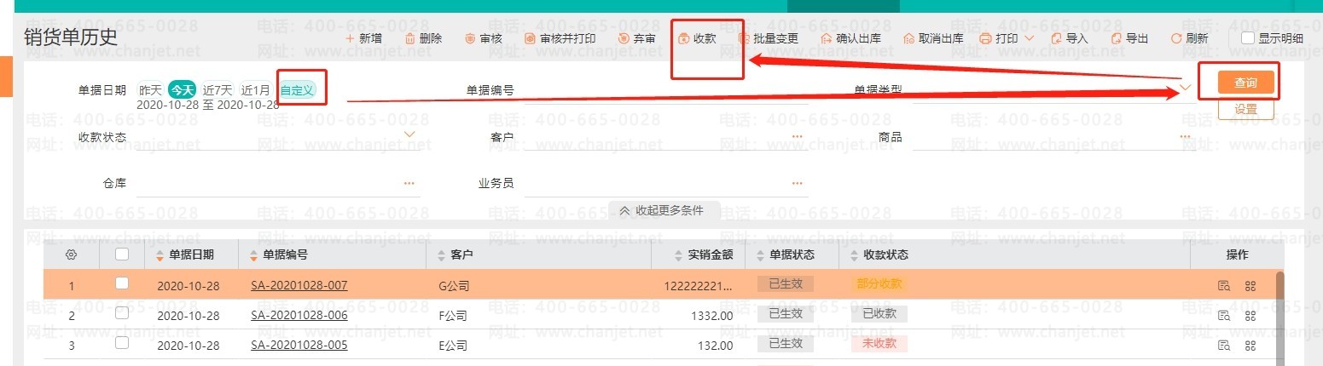Screen dimensions: 1323x366
Task: Select the 近1月 date range tab
Action: point(256,89)
